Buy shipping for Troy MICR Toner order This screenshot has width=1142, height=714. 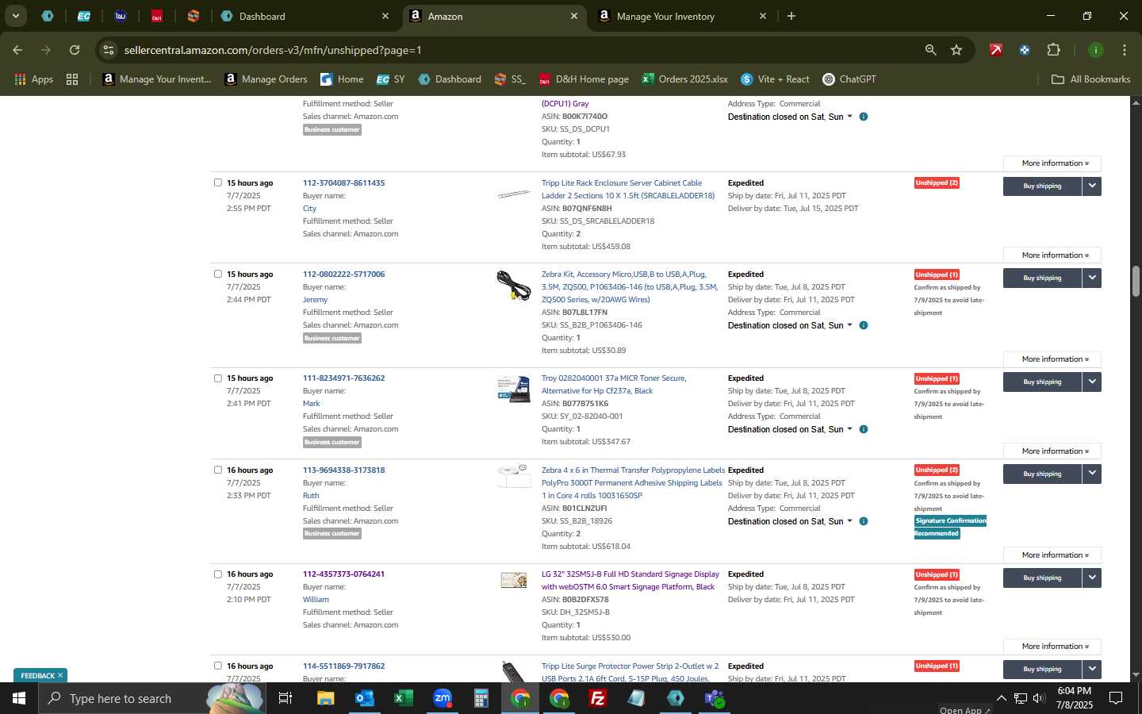tap(1042, 382)
